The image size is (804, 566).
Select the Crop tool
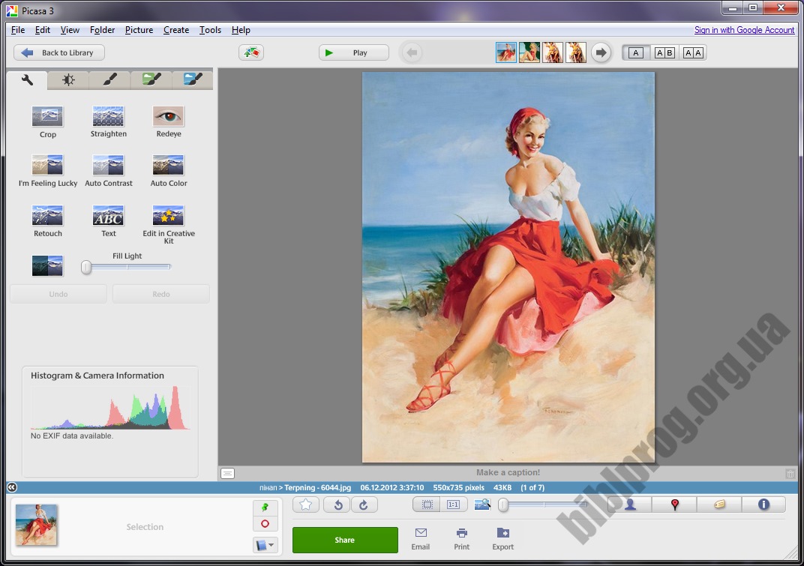tap(48, 117)
